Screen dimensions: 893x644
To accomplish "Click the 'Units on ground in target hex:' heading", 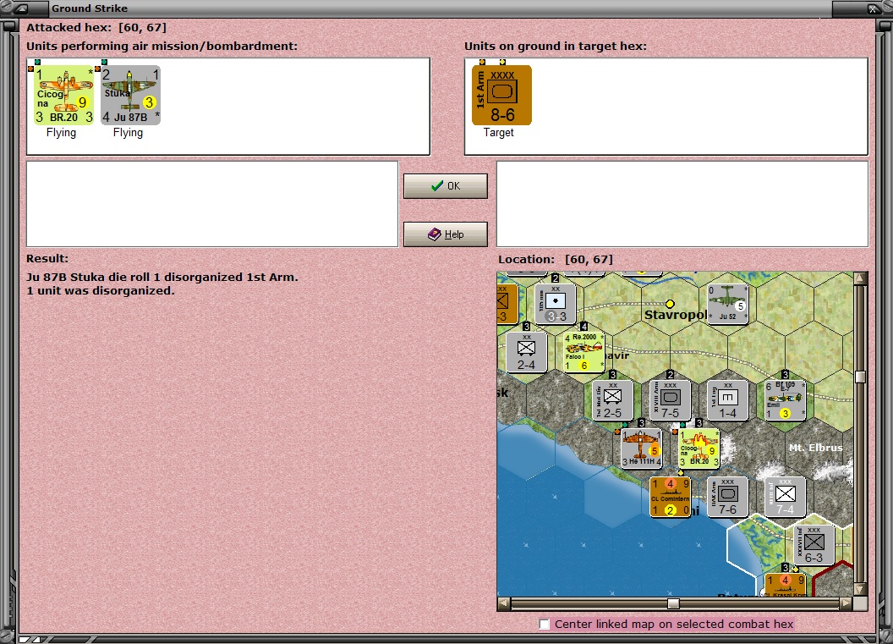I will [556, 46].
